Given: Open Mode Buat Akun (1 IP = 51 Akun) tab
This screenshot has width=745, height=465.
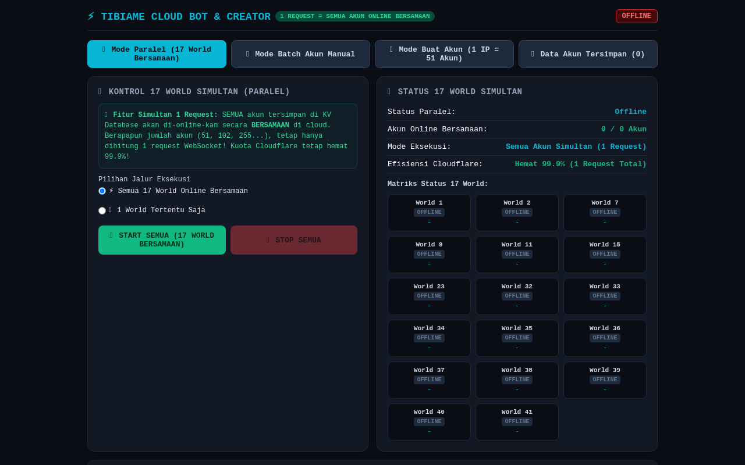Looking at the screenshot, I should point(444,54).
